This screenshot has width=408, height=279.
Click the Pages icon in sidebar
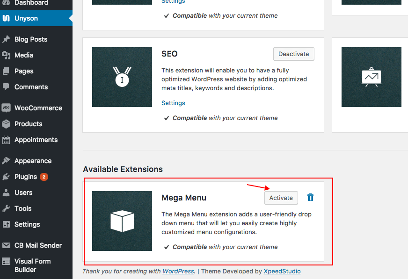[6, 71]
